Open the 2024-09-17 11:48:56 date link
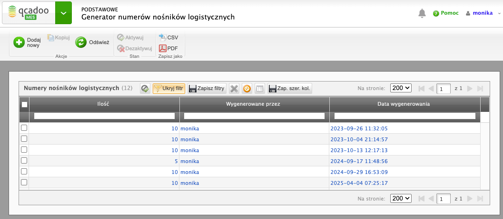 (x=359, y=161)
